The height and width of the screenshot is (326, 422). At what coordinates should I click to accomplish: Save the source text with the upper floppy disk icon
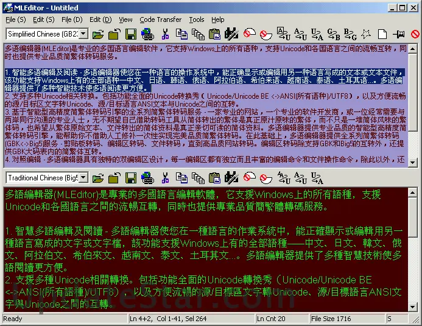pyautogui.click(x=131, y=34)
